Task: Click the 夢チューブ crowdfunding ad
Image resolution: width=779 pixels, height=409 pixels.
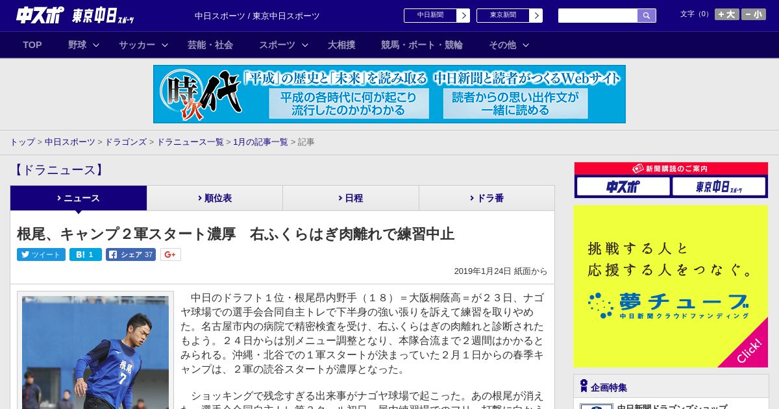Action: click(671, 286)
